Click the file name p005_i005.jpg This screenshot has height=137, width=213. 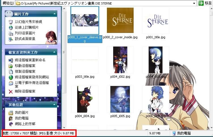pyautogui.click(x=120, y=116)
